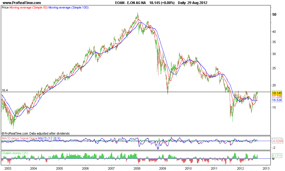
Task: Click the 2011 year label on the time axis
Action: click(215, 168)
